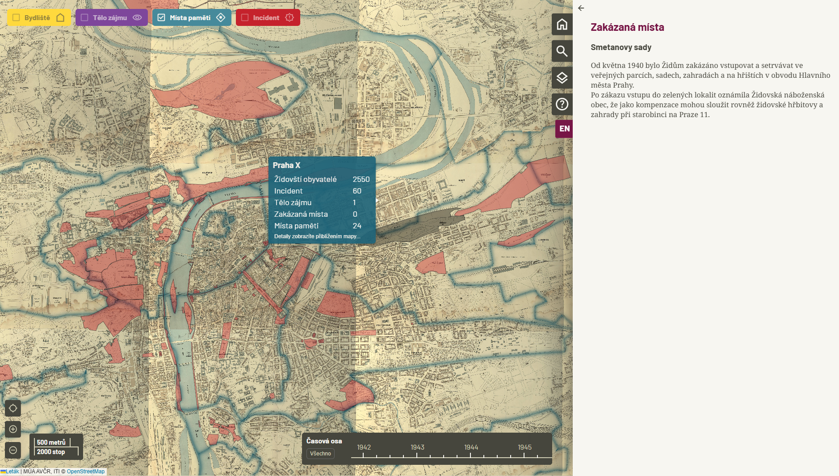Zoom out with the minus icon

[x=13, y=450]
